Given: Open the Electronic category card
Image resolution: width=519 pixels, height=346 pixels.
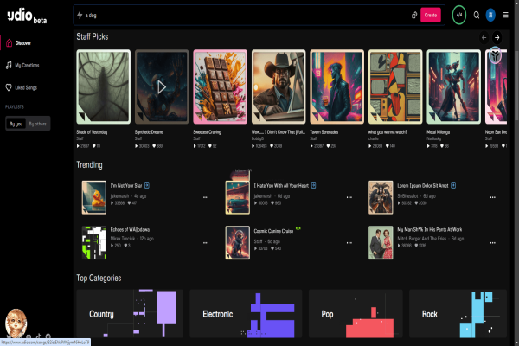Looking at the screenshot, I should (244, 315).
